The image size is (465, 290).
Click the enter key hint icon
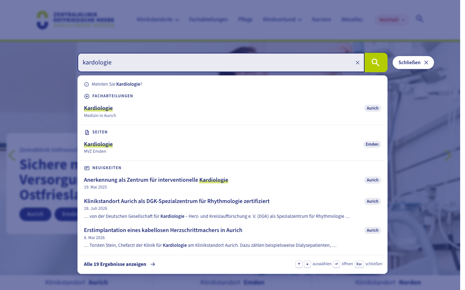(336, 264)
